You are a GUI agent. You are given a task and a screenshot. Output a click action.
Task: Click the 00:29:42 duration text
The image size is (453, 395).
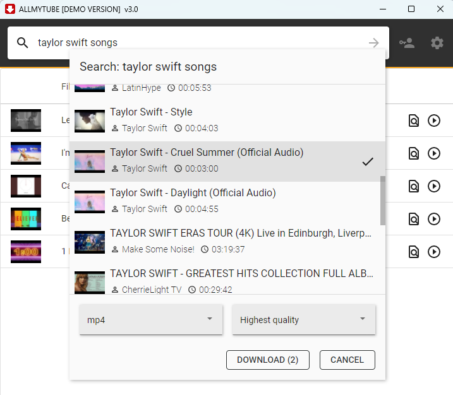pos(215,290)
